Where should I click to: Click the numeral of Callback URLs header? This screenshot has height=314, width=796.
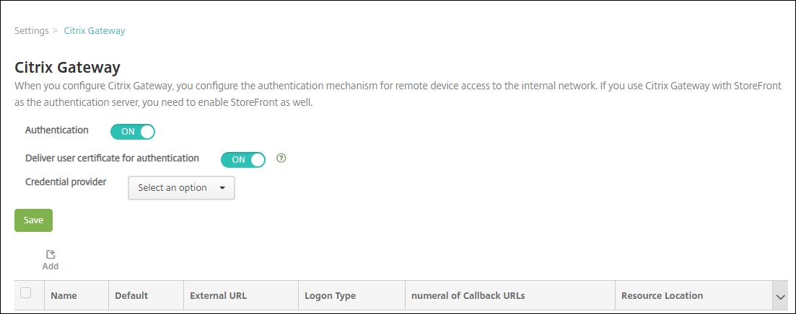pyautogui.click(x=468, y=295)
